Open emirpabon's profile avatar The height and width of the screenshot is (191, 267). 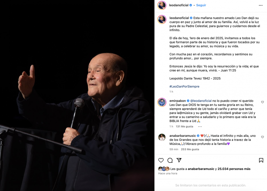tap(162, 102)
